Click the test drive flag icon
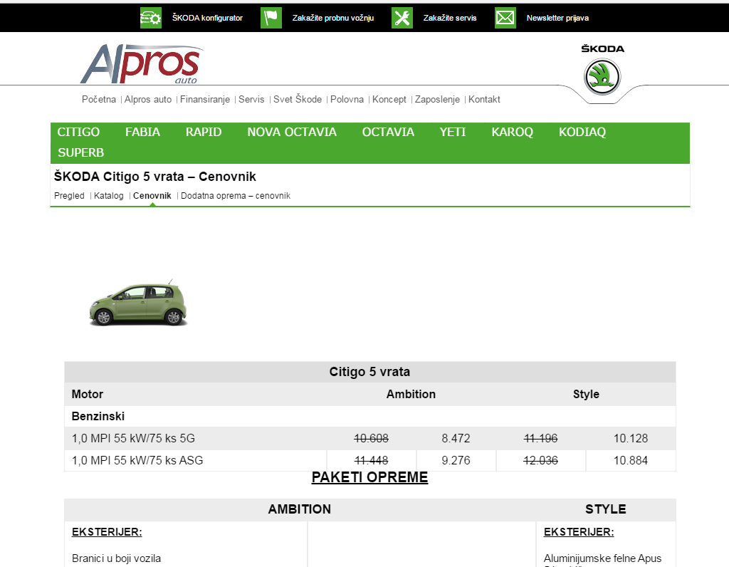 [271, 18]
